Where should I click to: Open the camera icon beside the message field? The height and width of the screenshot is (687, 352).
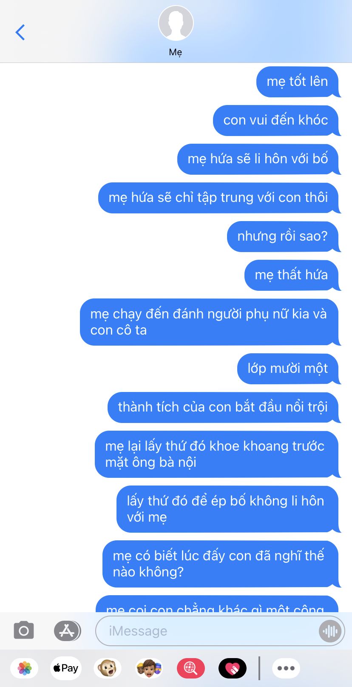click(24, 630)
